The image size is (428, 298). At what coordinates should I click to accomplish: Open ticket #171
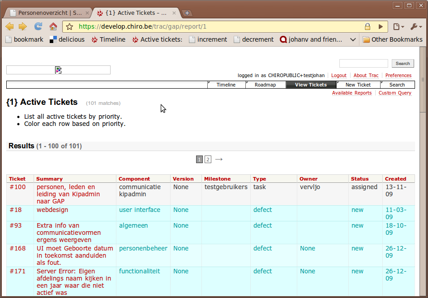coord(18,272)
